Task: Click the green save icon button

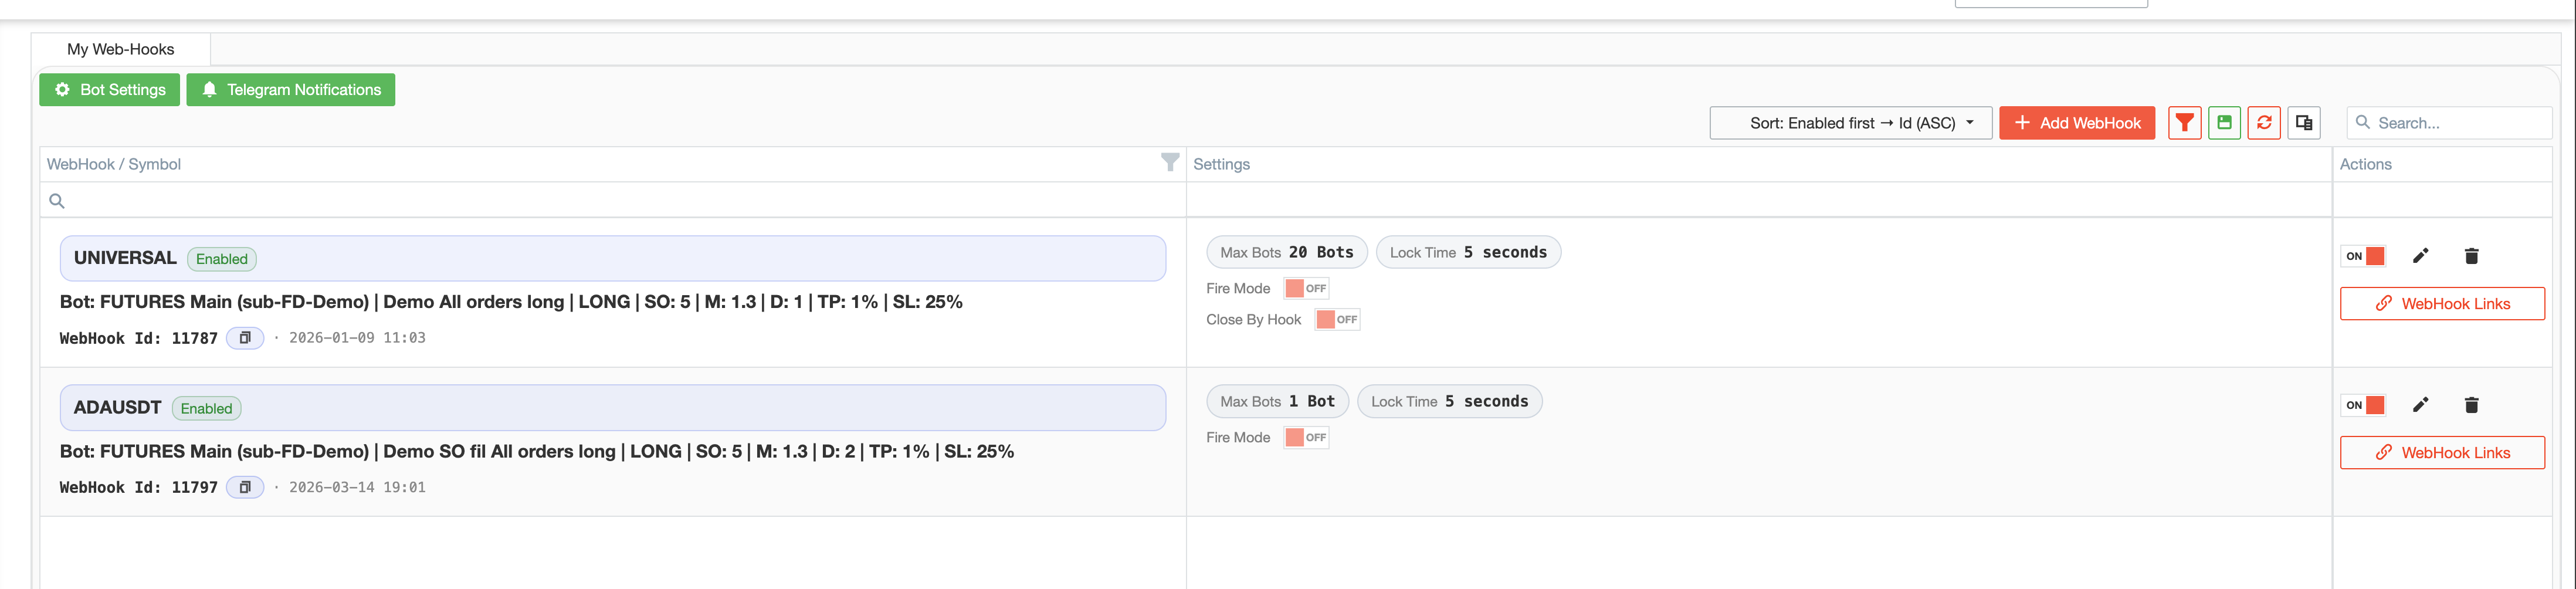Action: point(2224,123)
